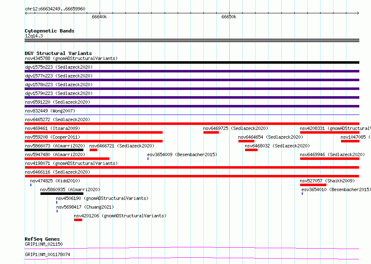Open nsv6466116 (Sedlazeck2020) label

coord(58,172)
